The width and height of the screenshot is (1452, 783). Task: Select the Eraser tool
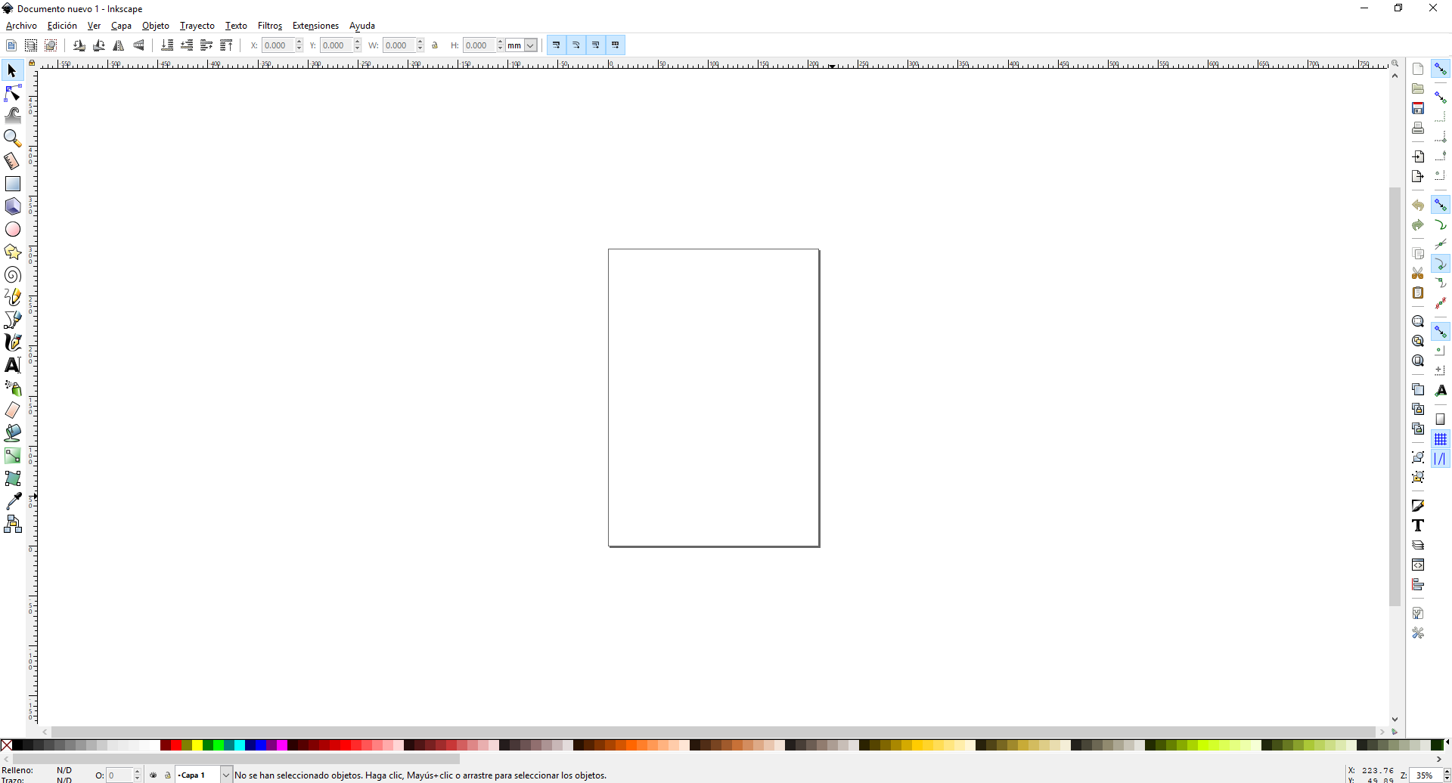coord(12,410)
